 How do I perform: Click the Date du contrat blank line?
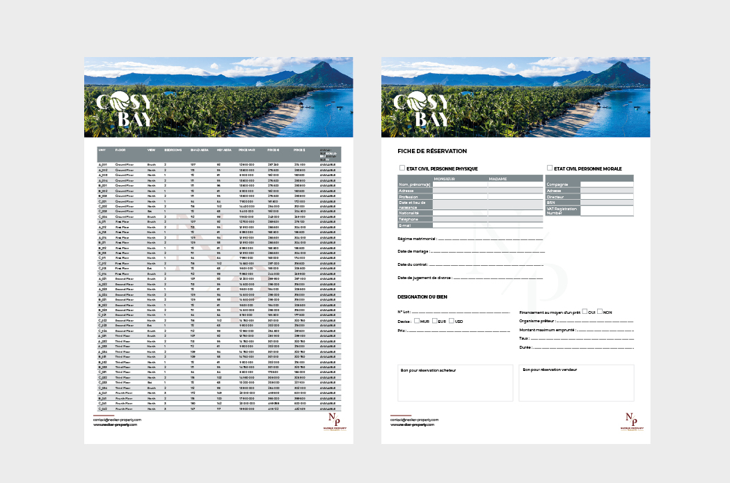[x=486, y=265]
